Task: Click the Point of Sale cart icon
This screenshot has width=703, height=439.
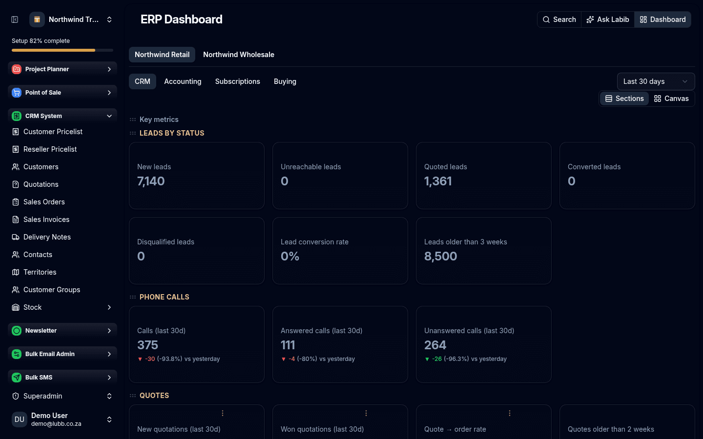Action: (17, 93)
